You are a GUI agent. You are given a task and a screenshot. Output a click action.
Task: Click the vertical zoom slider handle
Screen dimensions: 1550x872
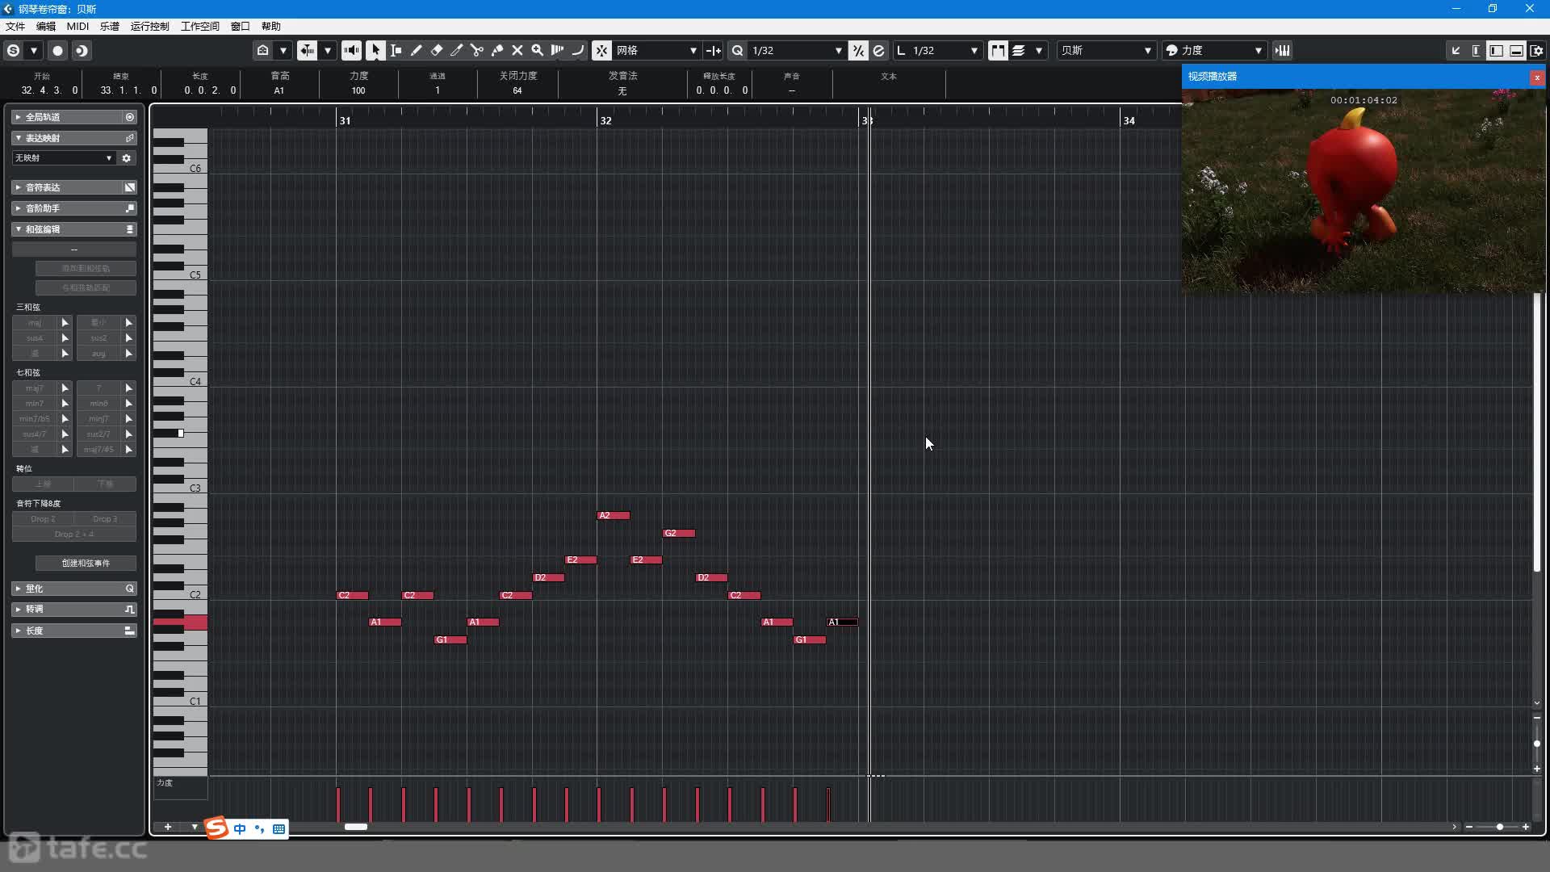point(1537,744)
